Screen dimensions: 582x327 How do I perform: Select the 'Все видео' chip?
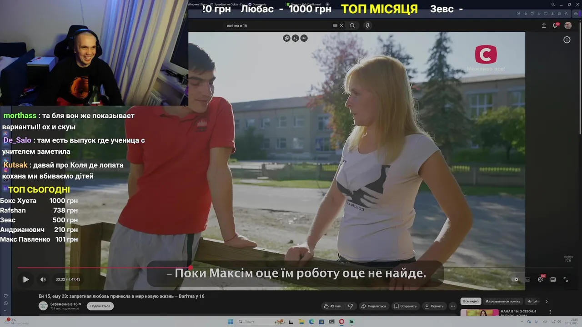[x=471, y=301]
